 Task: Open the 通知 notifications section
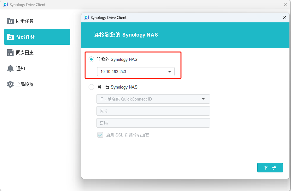pos(37,68)
